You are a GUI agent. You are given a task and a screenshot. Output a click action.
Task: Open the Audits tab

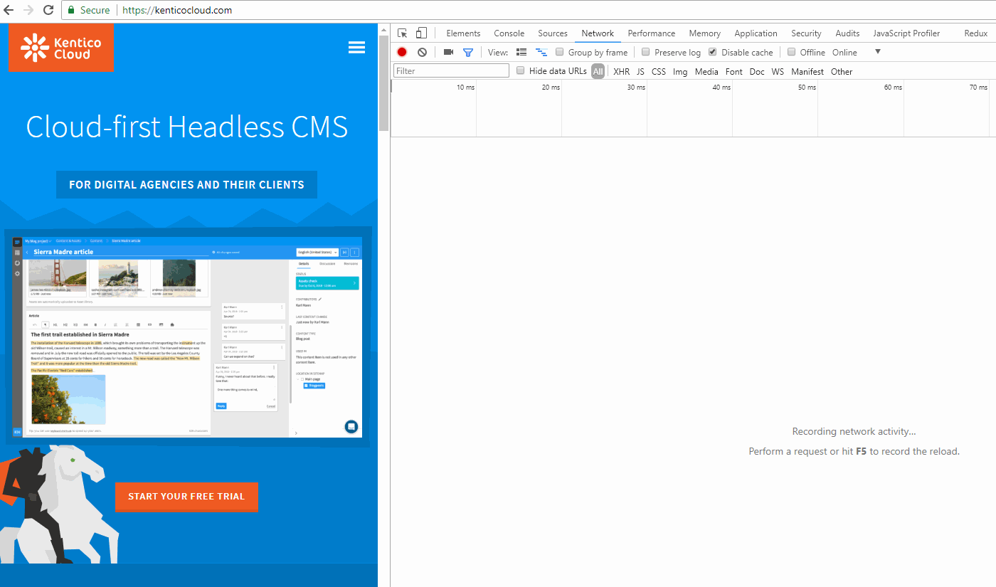847,33
